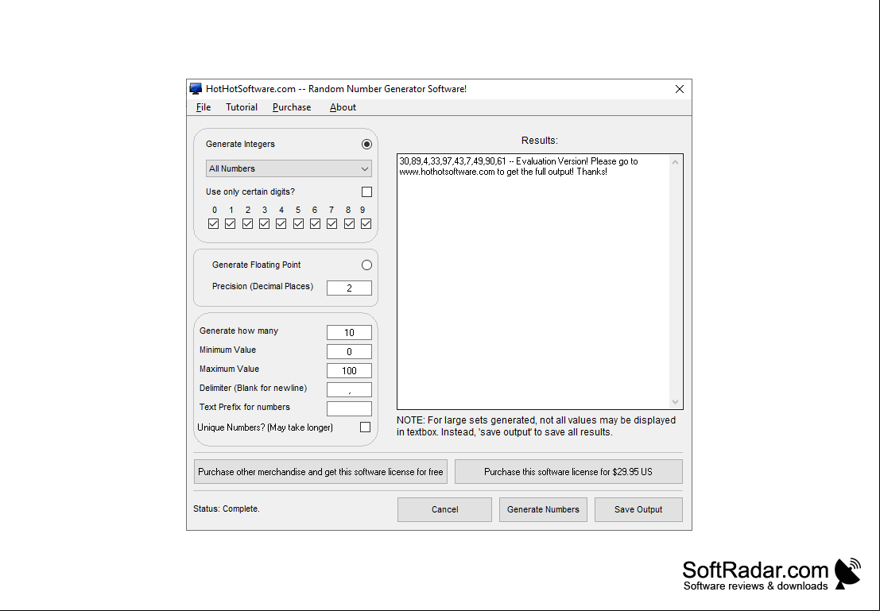Viewport: 880px width, 611px height.
Task: Click the NOTE about large sets text
Action: coord(536,427)
